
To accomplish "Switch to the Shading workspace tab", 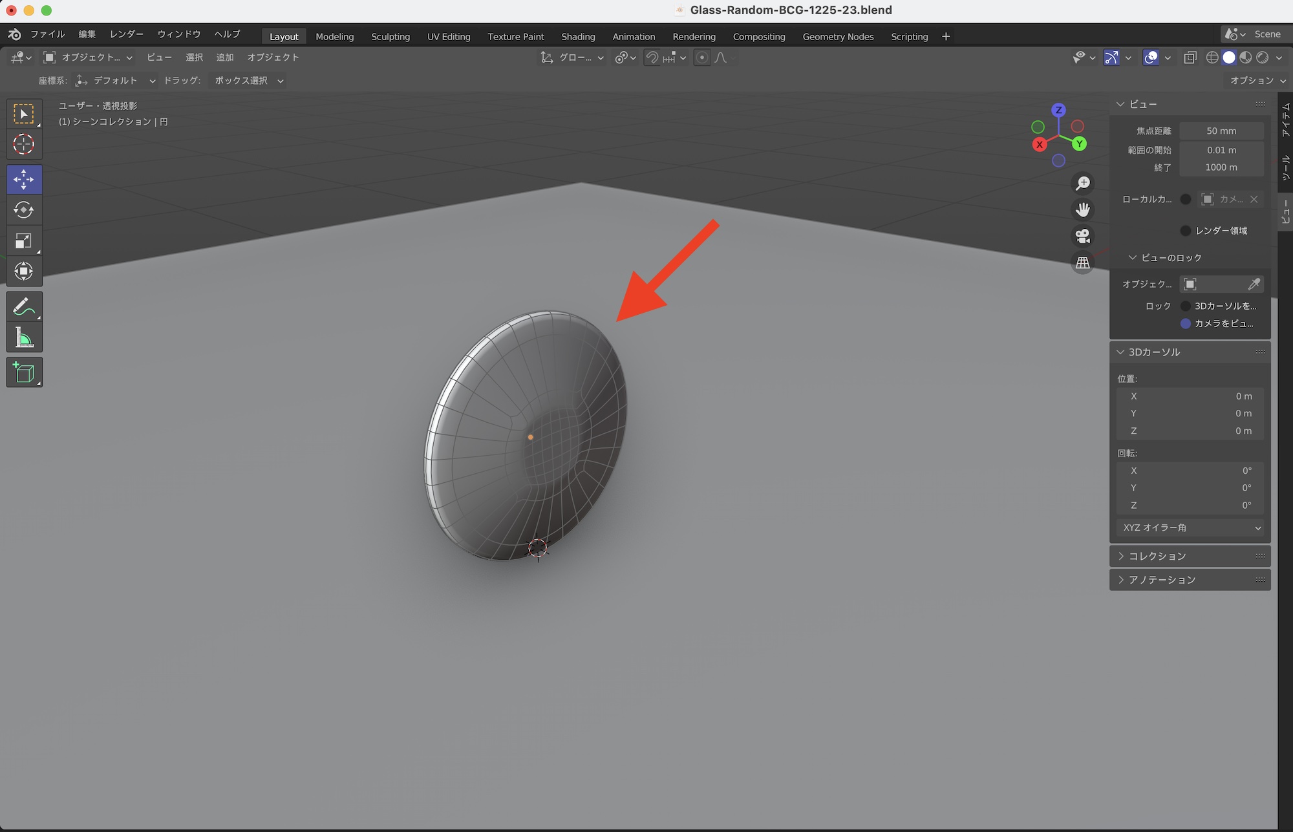I will coord(578,36).
